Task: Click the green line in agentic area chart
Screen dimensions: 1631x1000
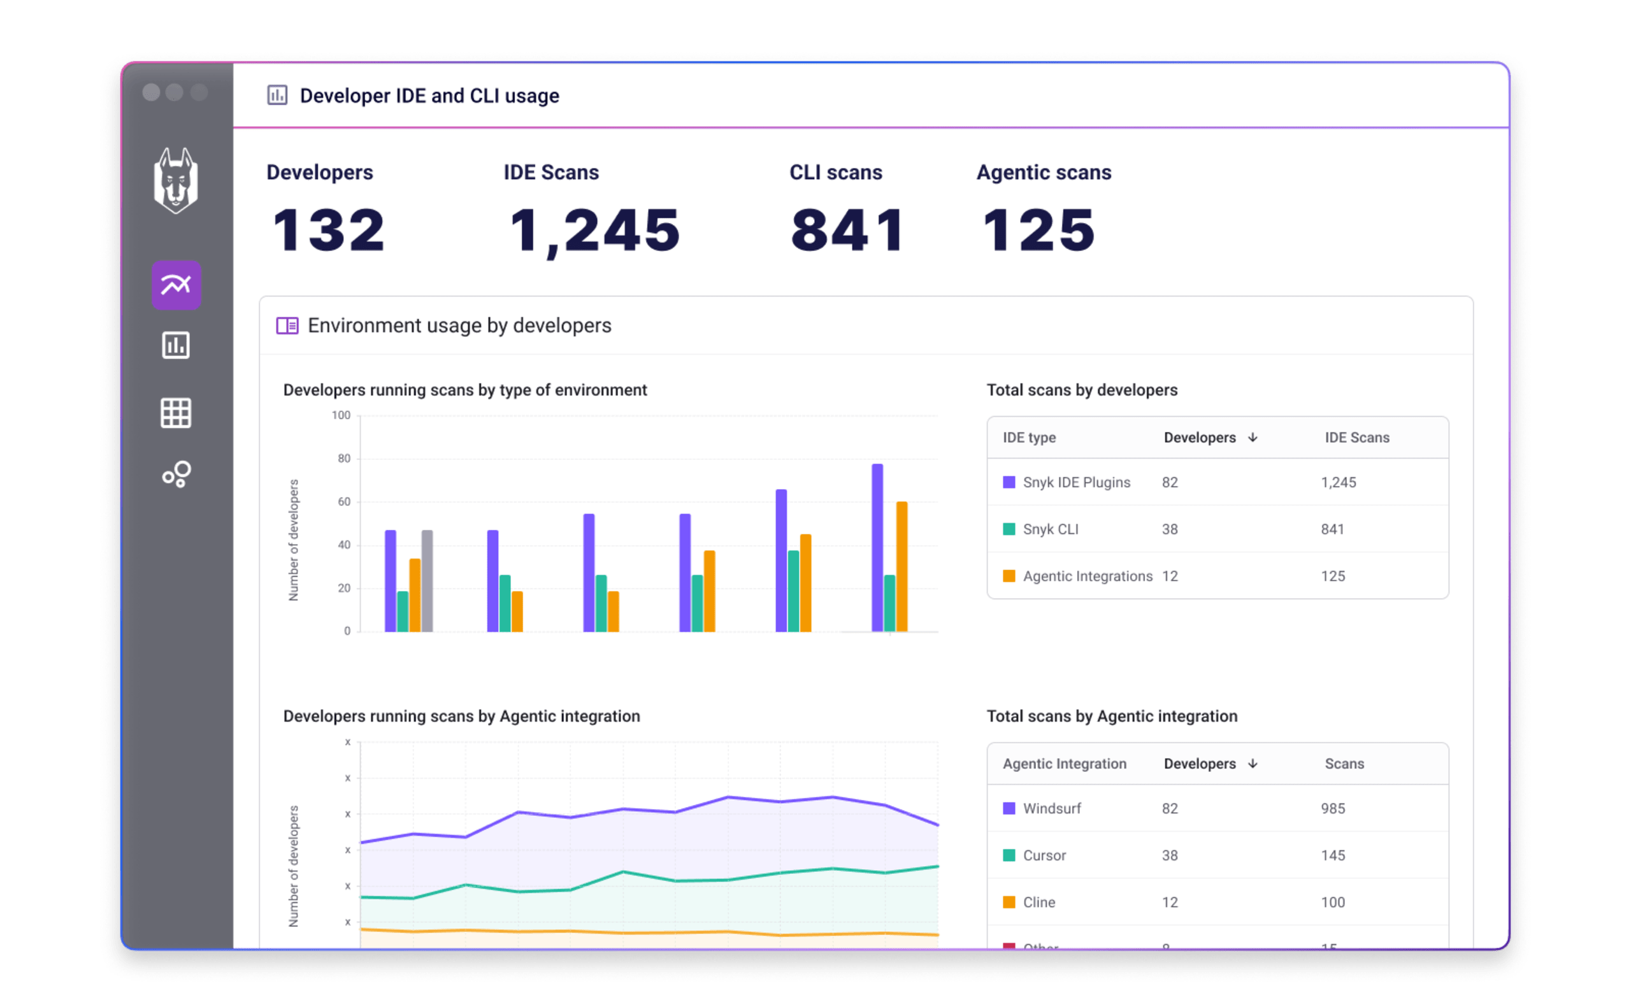Action: [x=649, y=877]
